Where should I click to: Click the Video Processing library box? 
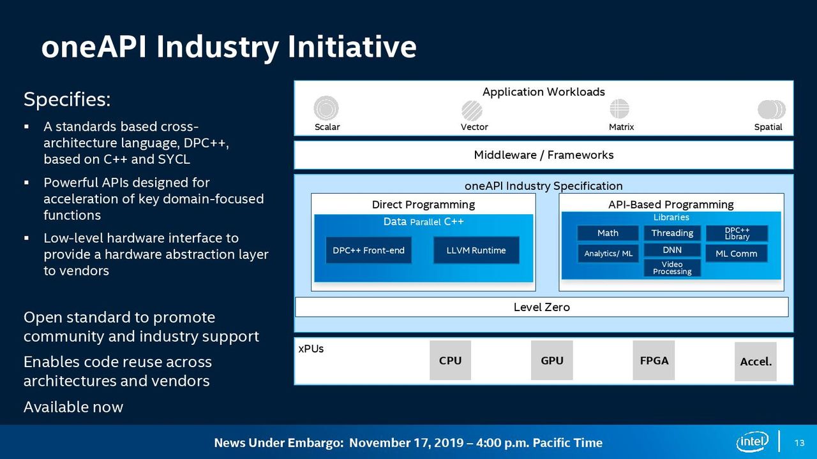coord(672,268)
